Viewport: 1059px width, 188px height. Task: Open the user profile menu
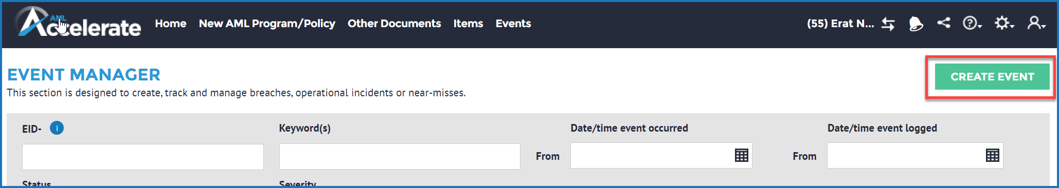click(x=1036, y=23)
